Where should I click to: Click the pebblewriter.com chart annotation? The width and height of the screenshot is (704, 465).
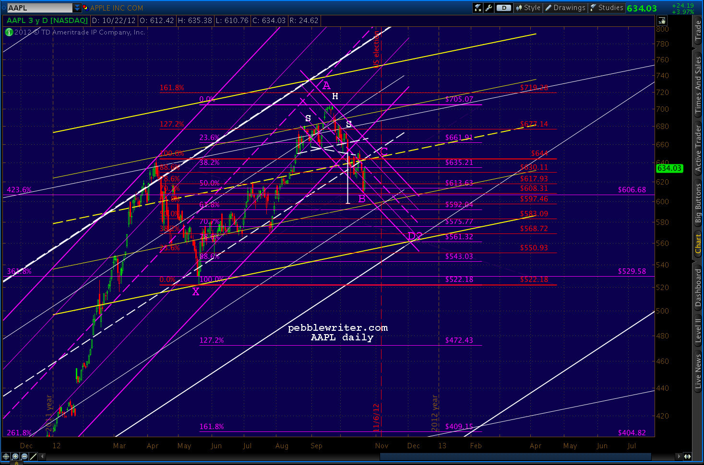pyautogui.click(x=338, y=328)
